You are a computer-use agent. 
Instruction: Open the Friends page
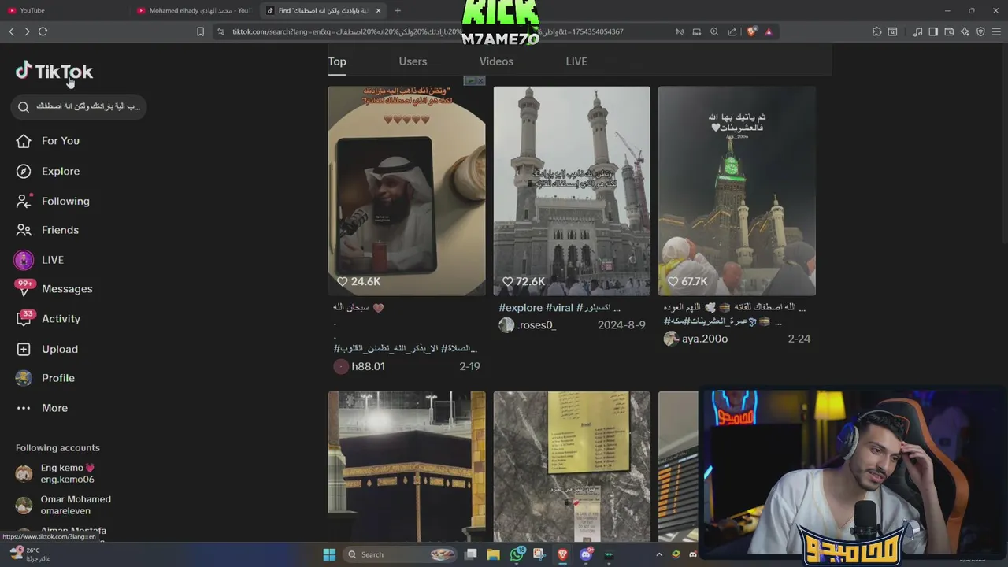[x=60, y=230]
